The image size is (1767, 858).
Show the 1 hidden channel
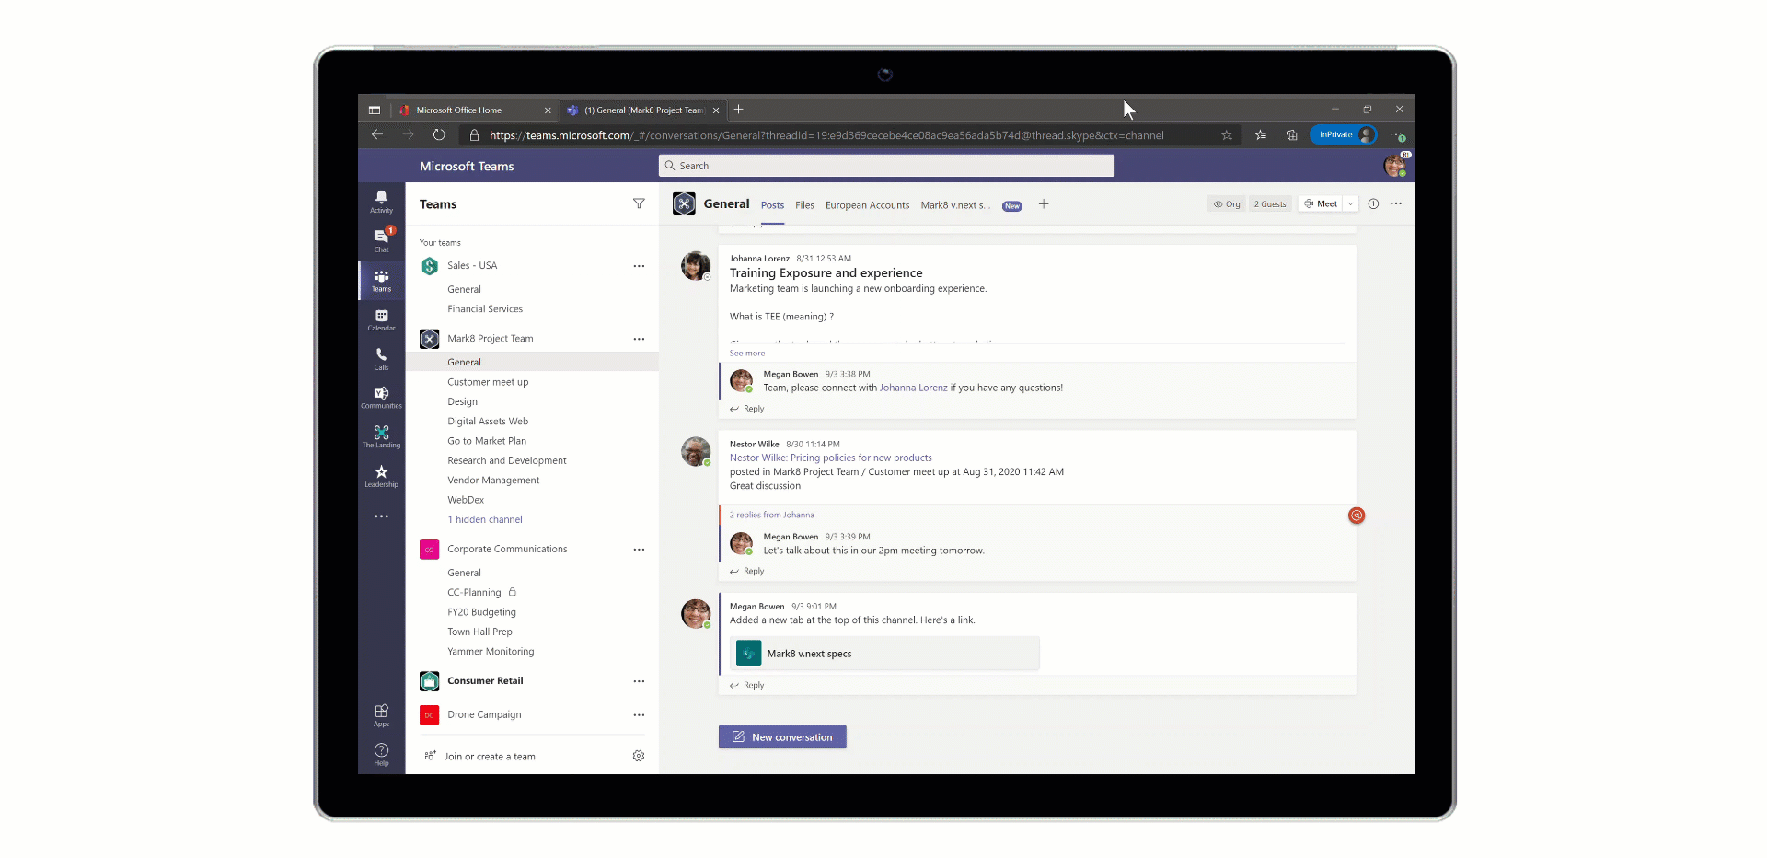click(x=485, y=519)
